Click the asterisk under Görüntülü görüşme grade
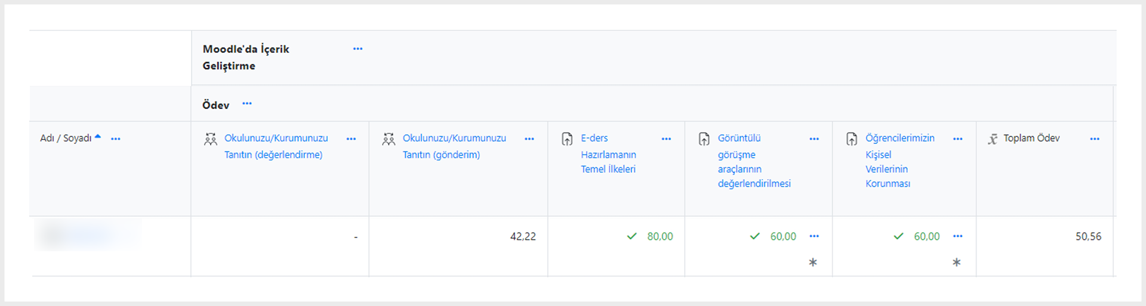 (x=813, y=262)
